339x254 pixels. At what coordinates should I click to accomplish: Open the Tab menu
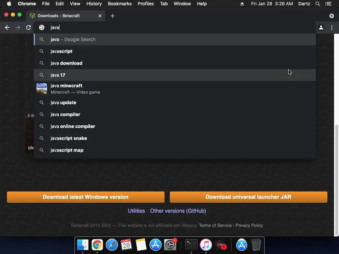tap(164, 4)
